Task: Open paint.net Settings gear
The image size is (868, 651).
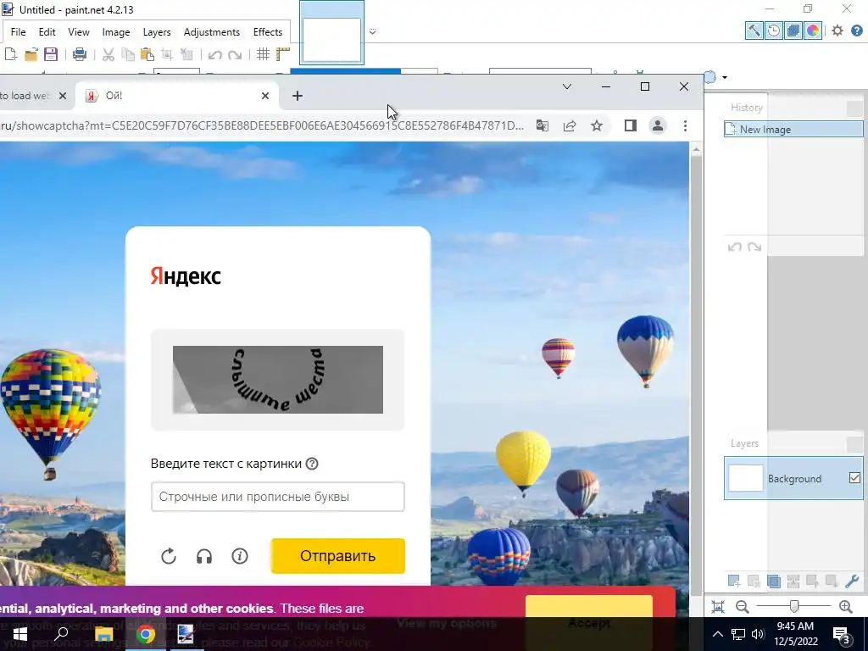Action: pyautogui.click(x=837, y=31)
